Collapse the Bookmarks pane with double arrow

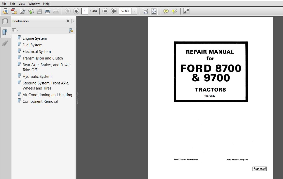68,21
